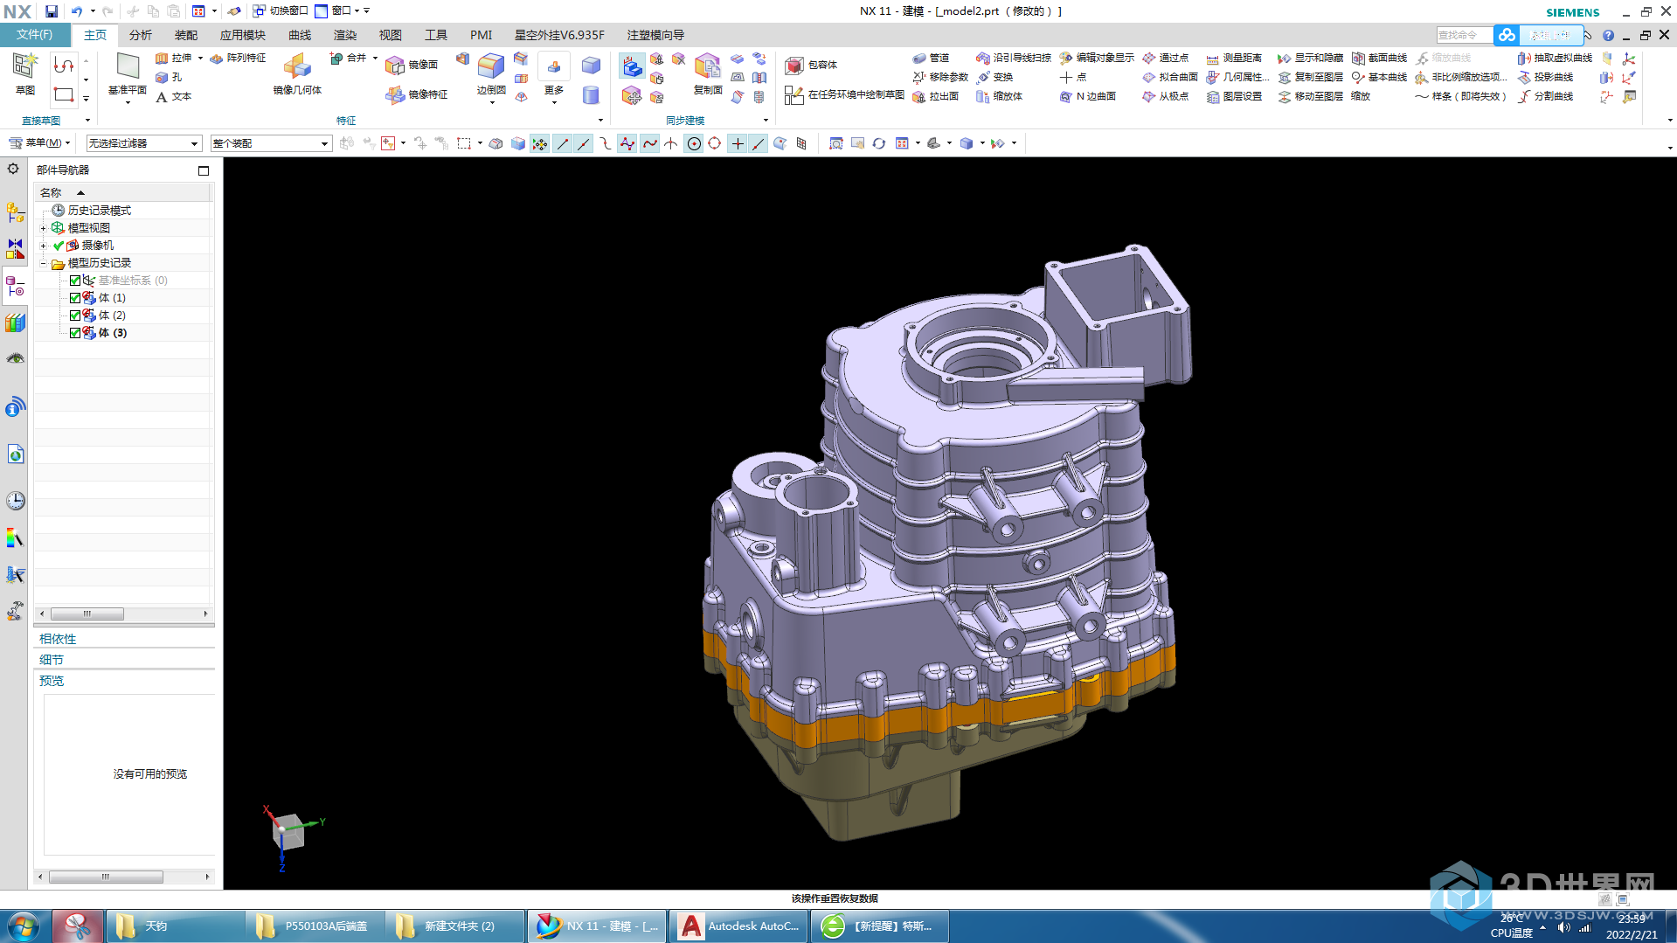Collapse the 模型历史记录 tree node
This screenshot has width=1677, height=943.
43,263
